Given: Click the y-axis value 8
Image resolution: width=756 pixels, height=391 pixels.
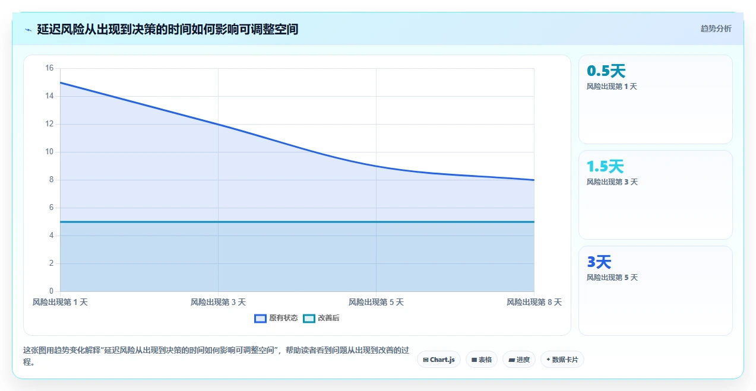Looking at the screenshot, I should click(x=51, y=180).
